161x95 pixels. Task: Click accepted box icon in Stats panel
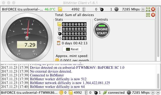pos(60,24)
